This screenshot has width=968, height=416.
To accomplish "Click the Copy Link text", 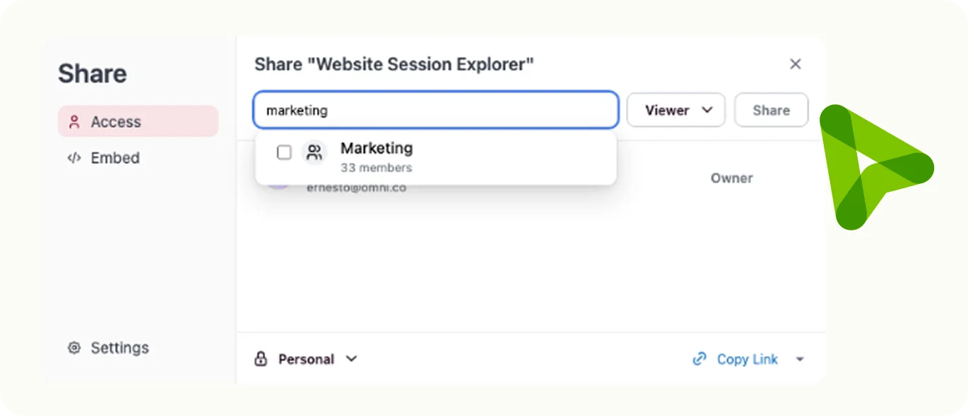I will pos(748,359).
